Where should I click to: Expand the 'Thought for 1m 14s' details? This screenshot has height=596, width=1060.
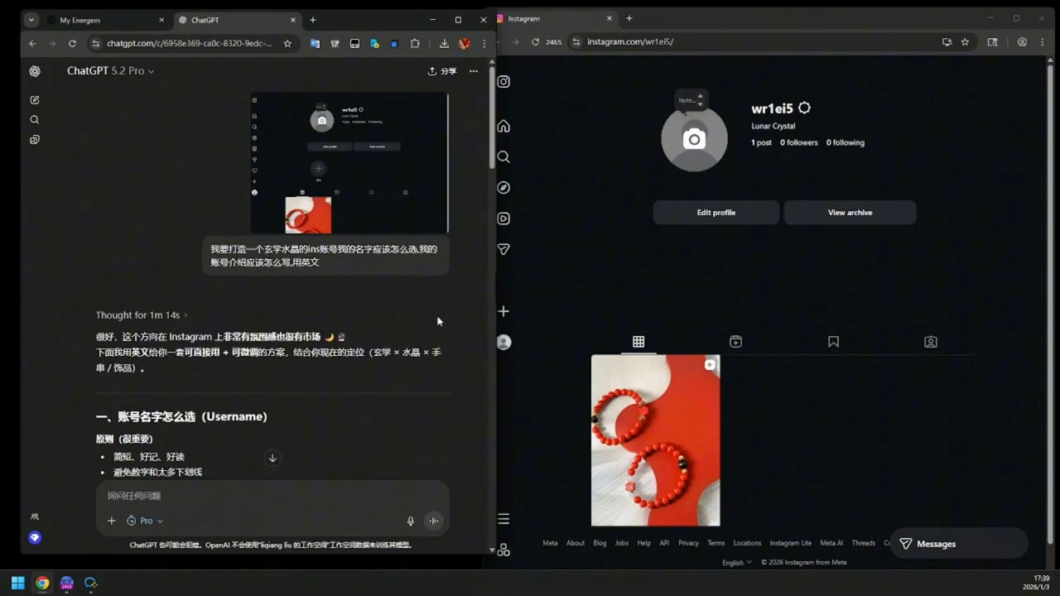pyautogui.click(x=141, y=315)
